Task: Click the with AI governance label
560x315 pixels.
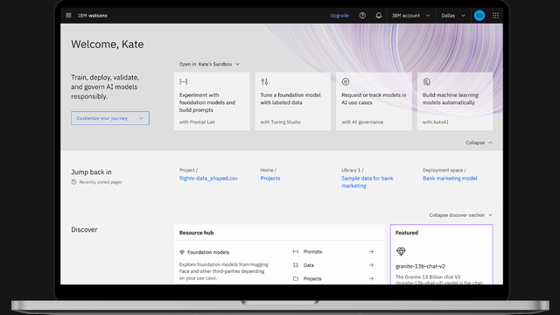Action: 362,122
